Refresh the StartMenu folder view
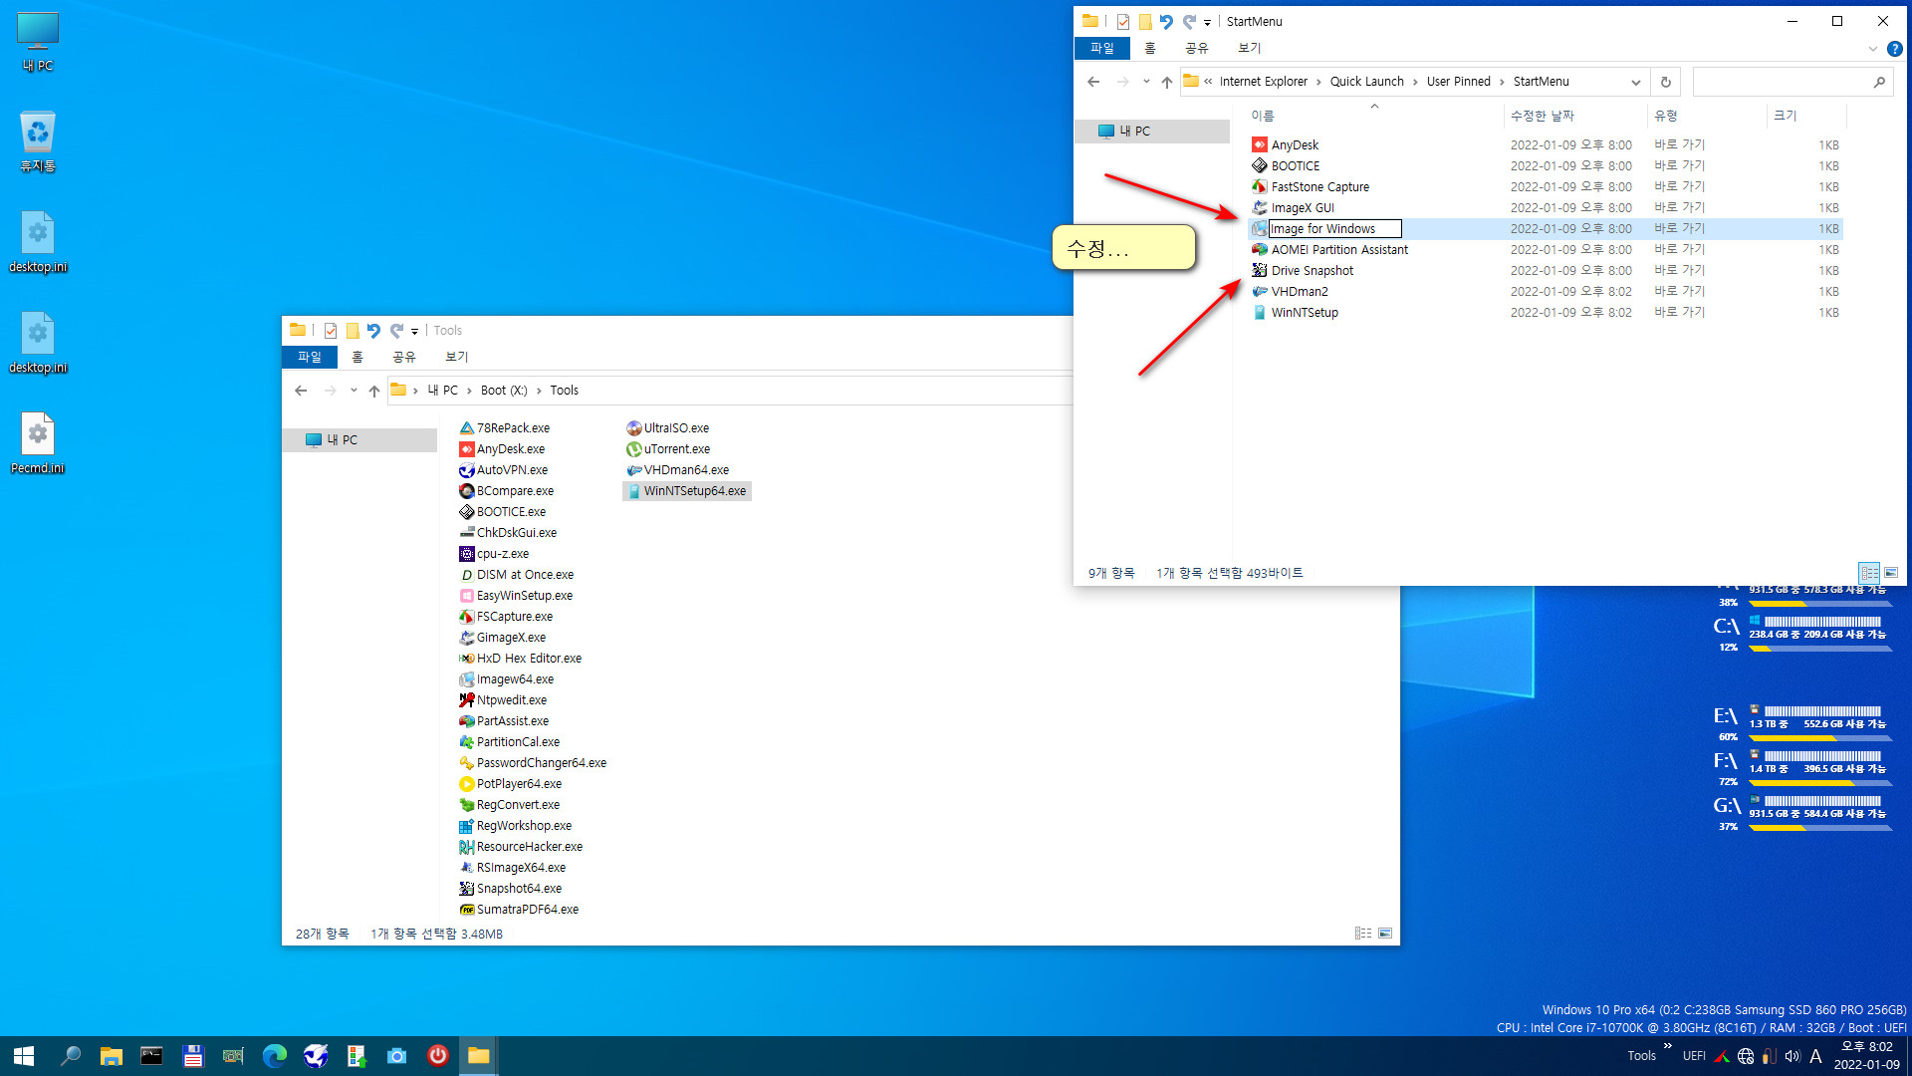Image resolution: width=1912 pixels, height=1076 pixels. pyautogui.click(x=1665, y=82)
